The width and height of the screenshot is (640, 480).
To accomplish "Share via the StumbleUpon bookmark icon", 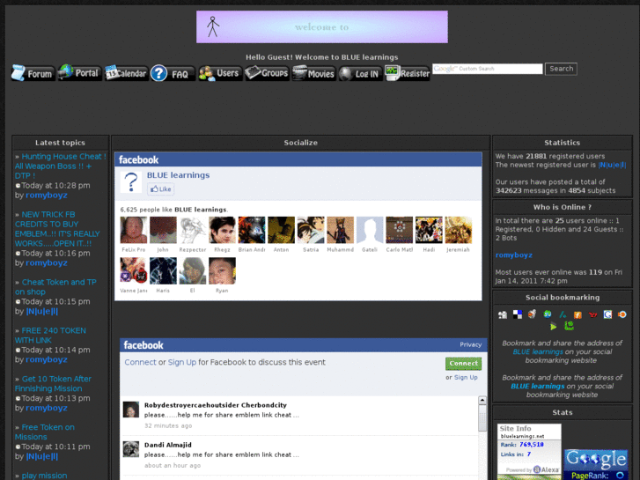I will 547,314.
